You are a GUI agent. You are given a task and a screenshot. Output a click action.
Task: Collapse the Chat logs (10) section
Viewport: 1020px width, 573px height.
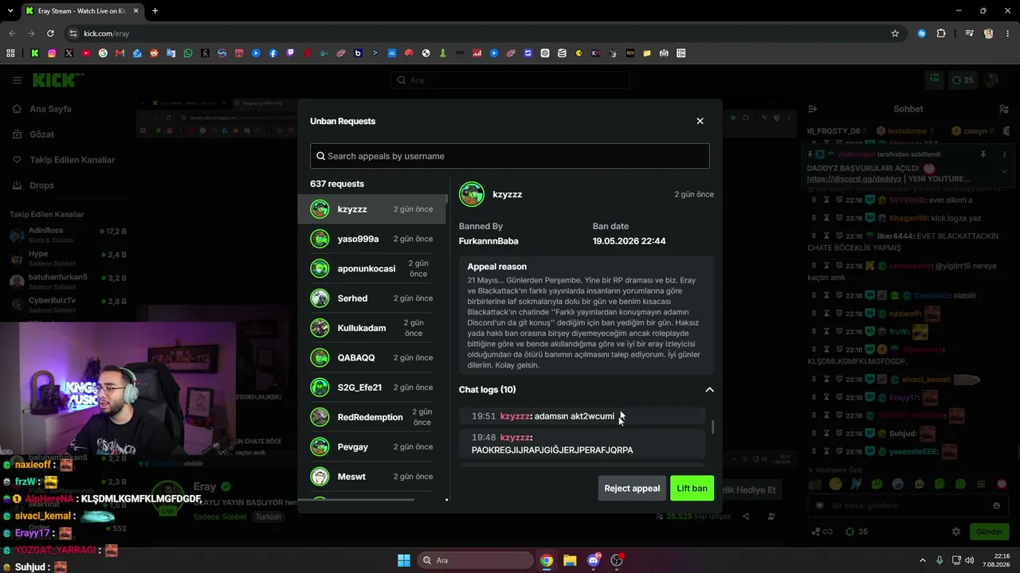coord(709,390)
